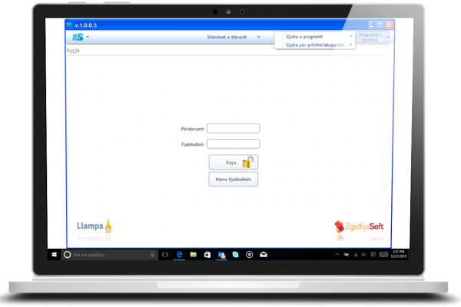Open the Windows Start menu
Image resolution: width=461 pixels, height=307 pixels.
[54, 255]
